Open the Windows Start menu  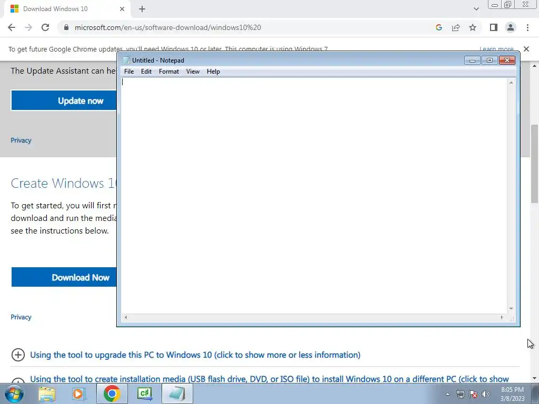pyautogui.click(x=14, y=393)
